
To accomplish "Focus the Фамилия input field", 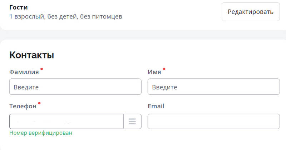I will click(x=75, y=87).
